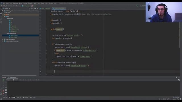This screenshot has width=182, height=102.
Task: Open the Debug tool window button
Action: [x=12, y=97]
